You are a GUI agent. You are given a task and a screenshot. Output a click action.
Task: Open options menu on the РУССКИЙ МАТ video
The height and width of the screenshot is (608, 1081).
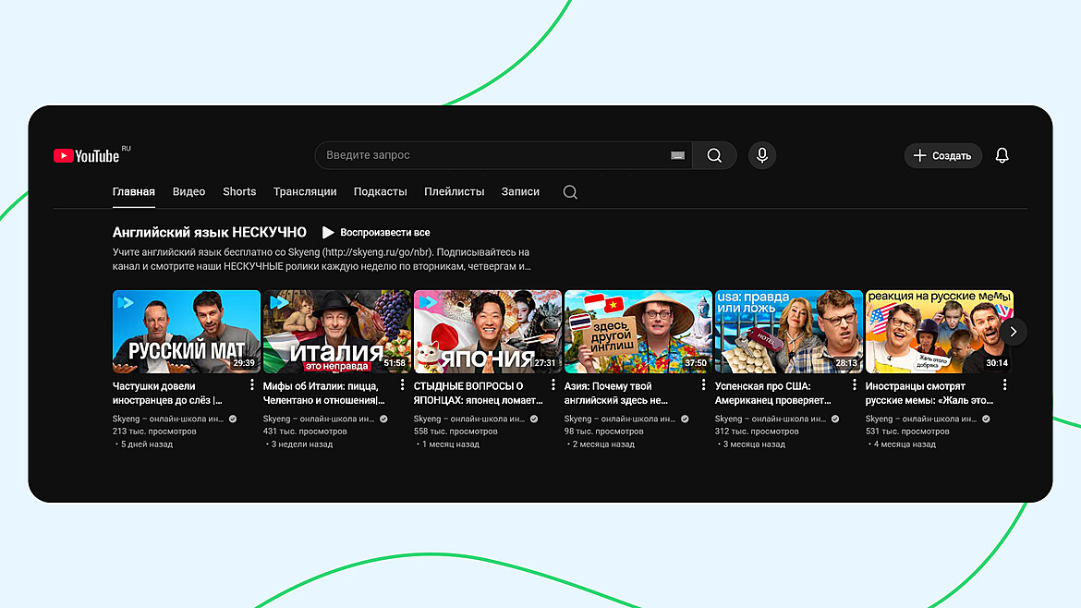click(251, 384)
